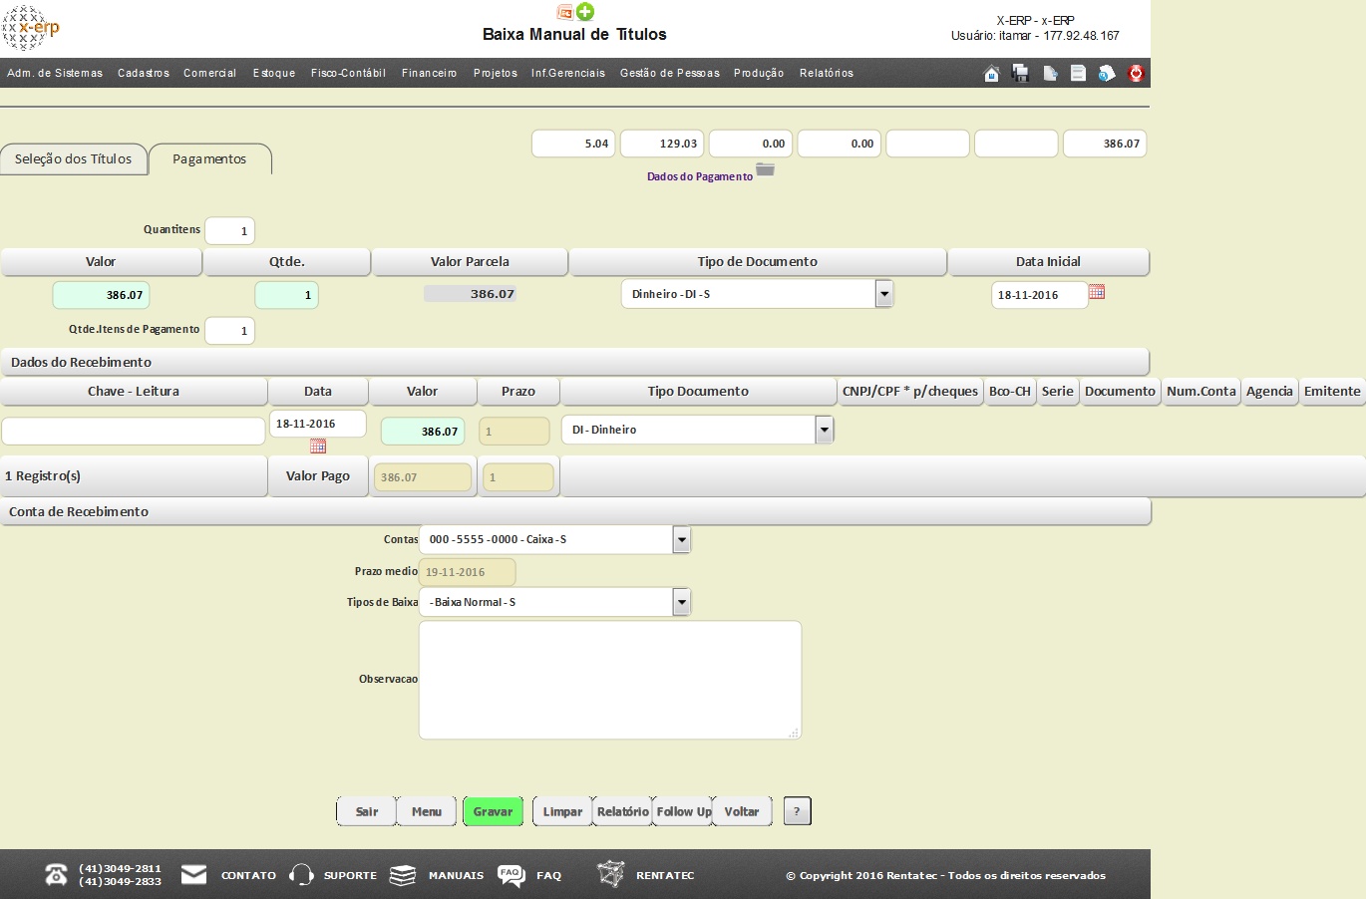The image size is (1366, 899).
Task: Expand the Tipo de Documento dropdown (Dinheiro - DI - S)
Action: (x=884, y=294)
